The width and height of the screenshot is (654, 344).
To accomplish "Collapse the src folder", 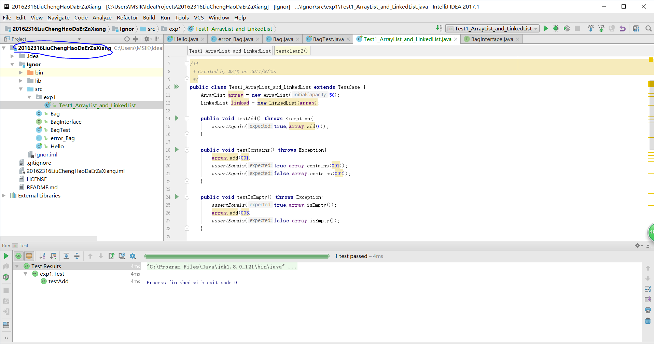I will 21,89.
